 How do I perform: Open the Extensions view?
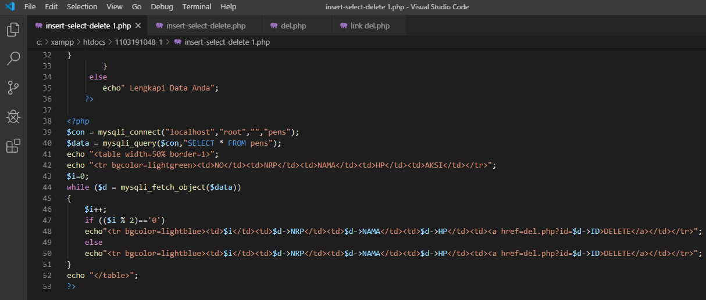[x=13, y=146]
